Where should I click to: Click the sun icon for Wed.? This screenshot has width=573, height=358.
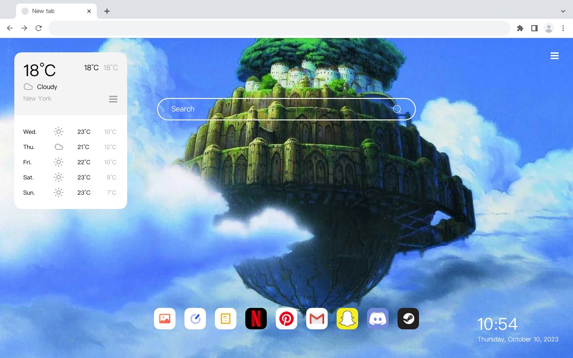pyautogui.click(x=59, y=132)
